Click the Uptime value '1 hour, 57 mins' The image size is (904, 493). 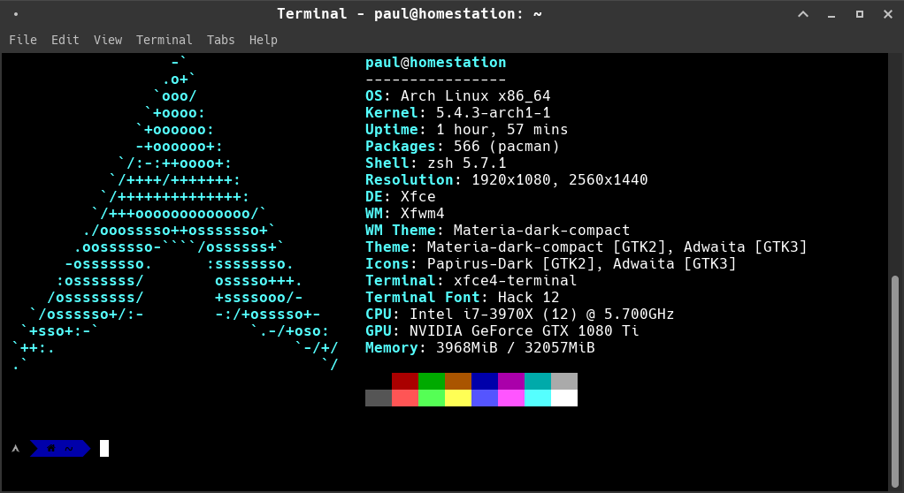pos(502,129)
